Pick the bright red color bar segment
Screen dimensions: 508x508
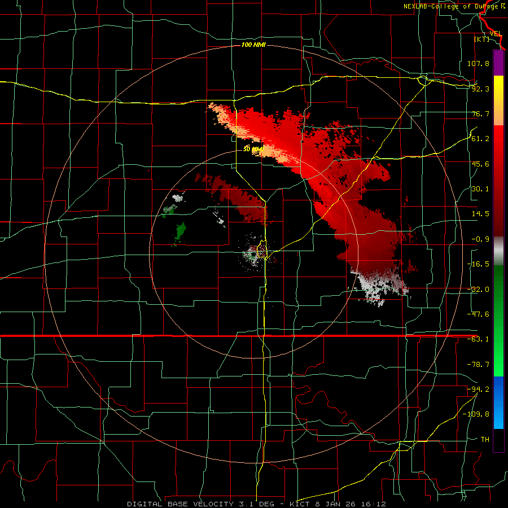[498, 139]
